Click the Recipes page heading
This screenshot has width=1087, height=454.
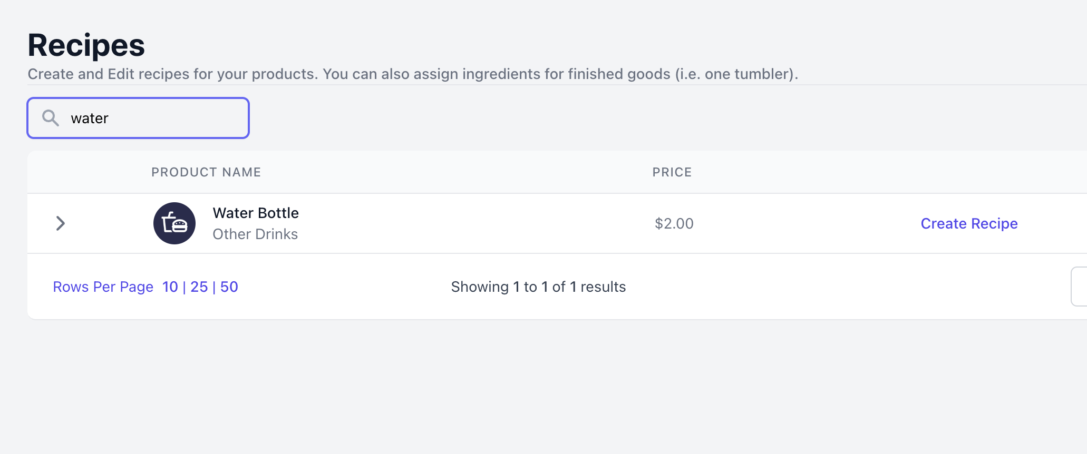coord(86,45)
